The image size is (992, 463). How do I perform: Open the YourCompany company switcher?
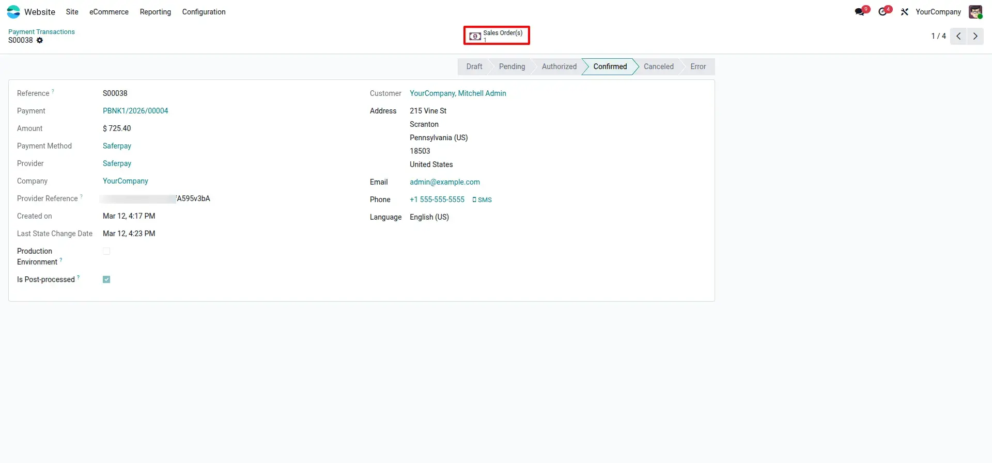(938, 12)
